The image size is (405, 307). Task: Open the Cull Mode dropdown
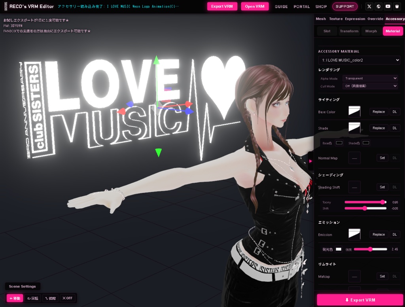[x=370, y=86]
